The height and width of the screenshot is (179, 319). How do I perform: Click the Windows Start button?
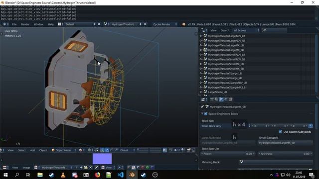click(5, 175)
